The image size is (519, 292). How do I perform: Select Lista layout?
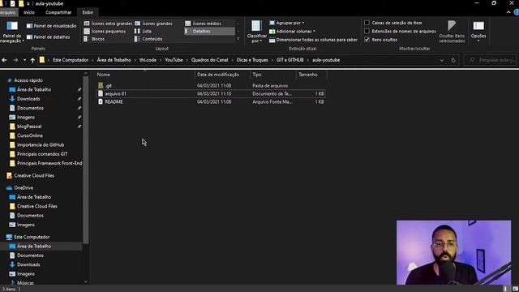pyautogui.click(x=143, y=31)
